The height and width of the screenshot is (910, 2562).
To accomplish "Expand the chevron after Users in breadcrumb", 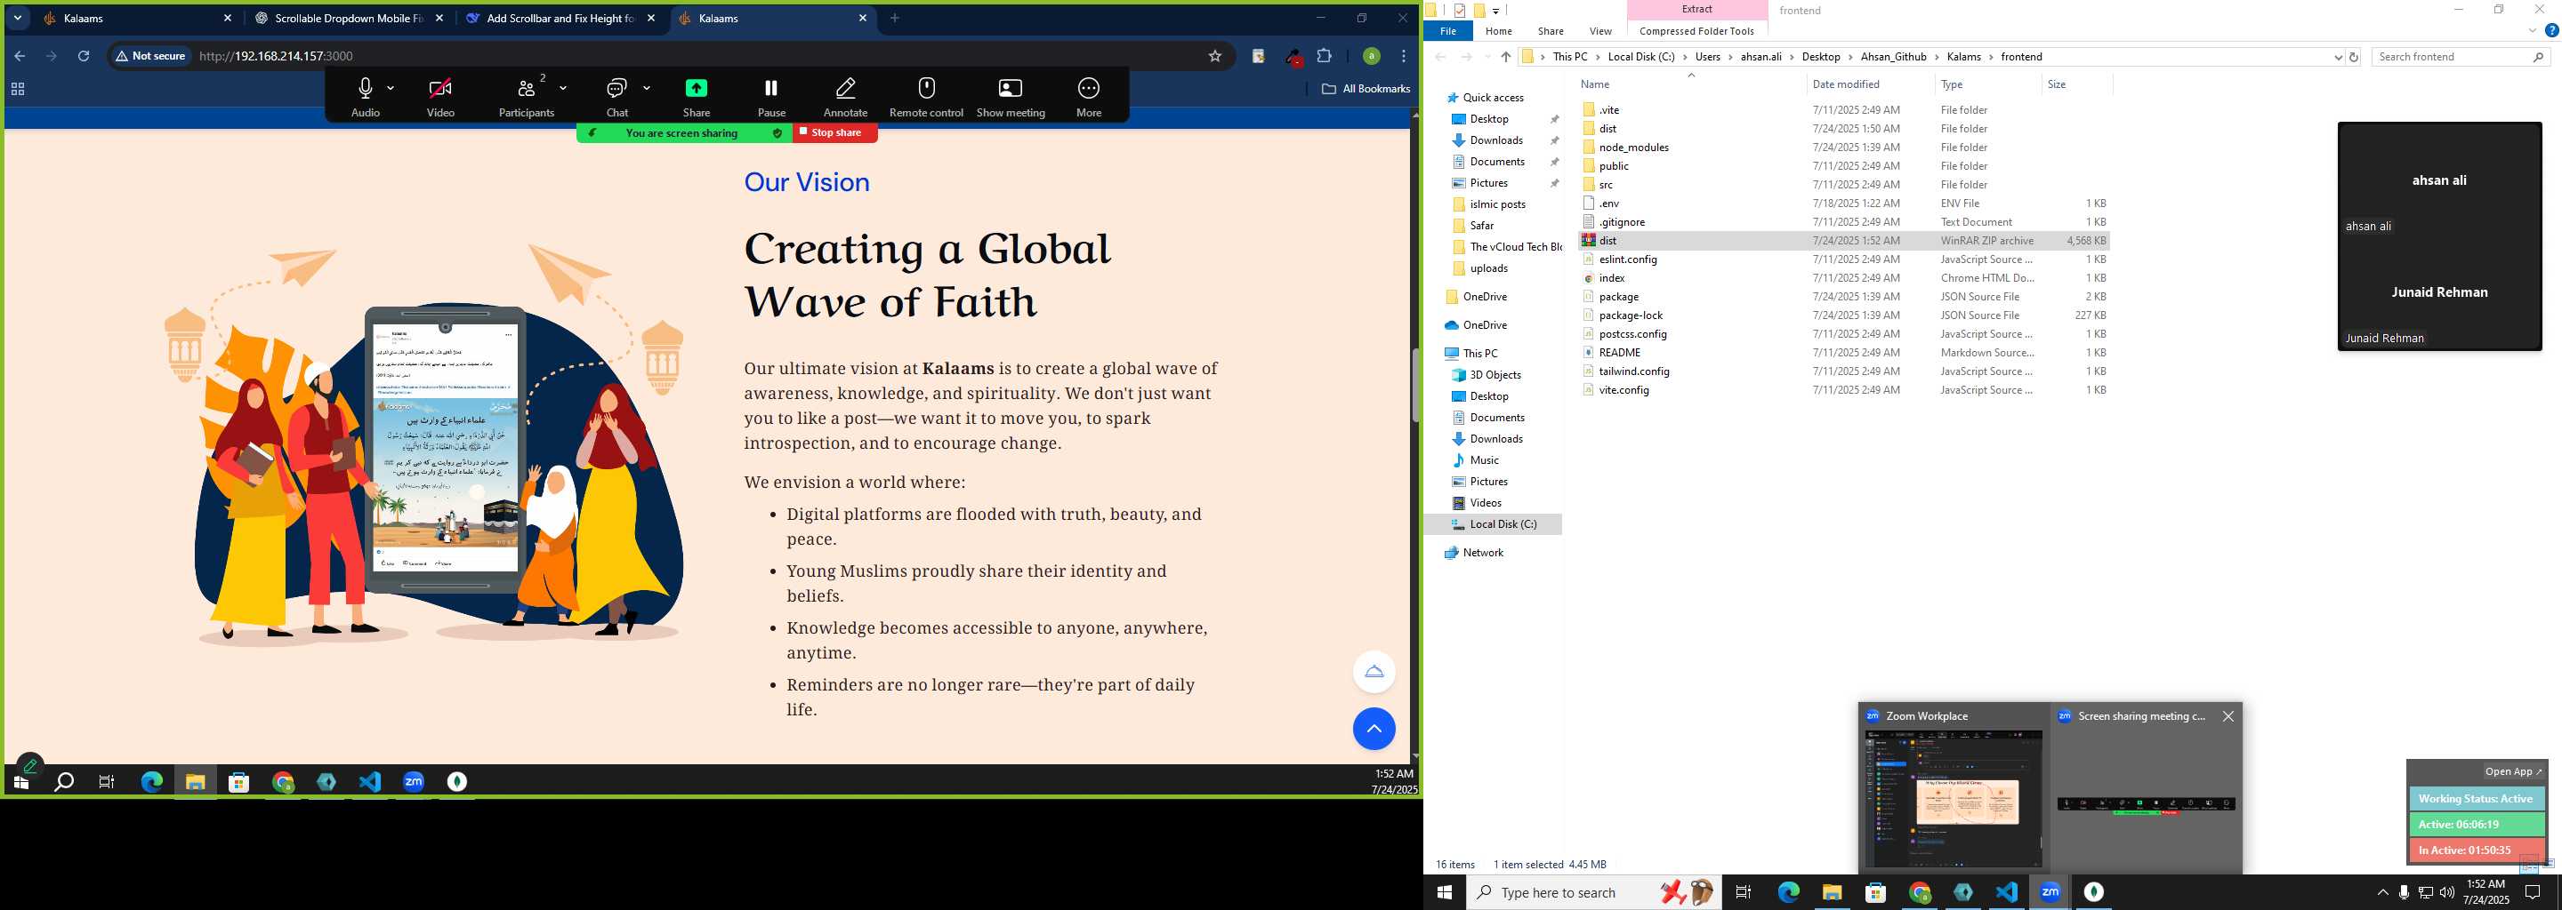I will point(1730,57).
